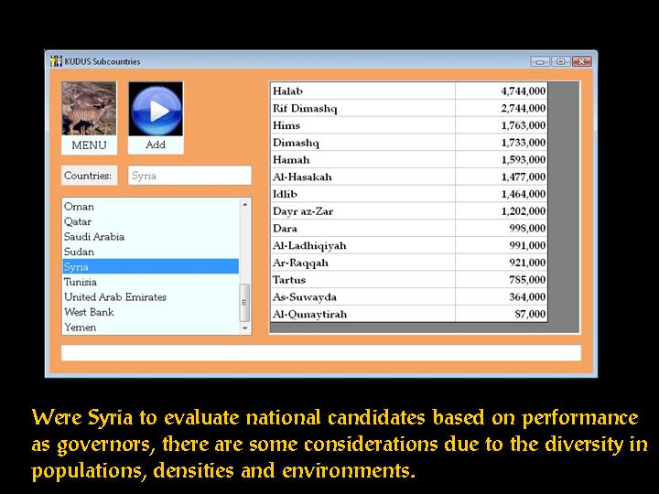This screenshot has height=494, width=659.
Task: Select Qatar in the countries list
Action: (78, 221)
